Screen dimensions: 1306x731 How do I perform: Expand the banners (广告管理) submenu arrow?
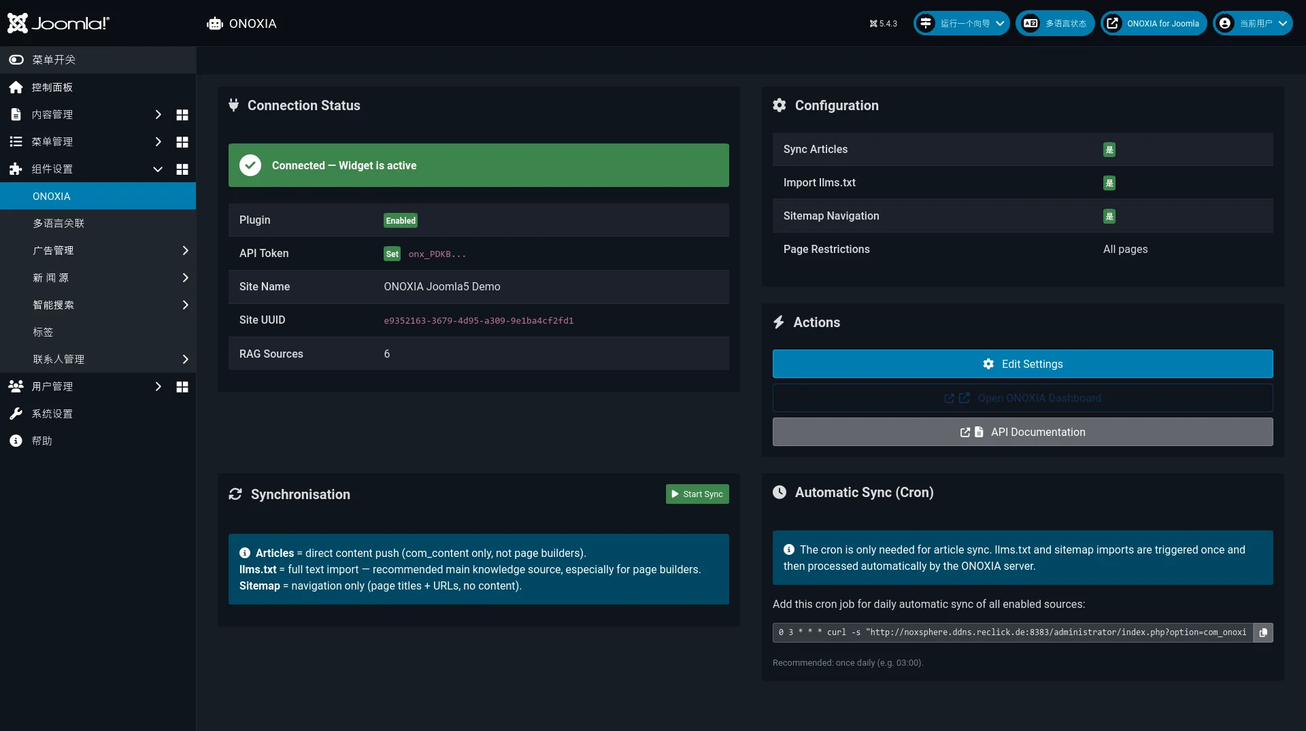[x=185, y=250]
